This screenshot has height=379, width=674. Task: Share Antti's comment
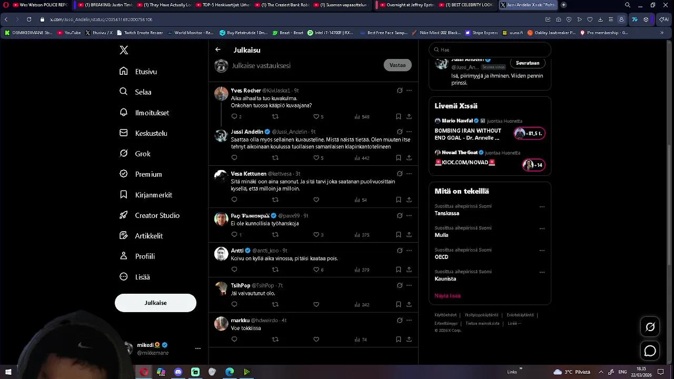[x=409, y=270]
